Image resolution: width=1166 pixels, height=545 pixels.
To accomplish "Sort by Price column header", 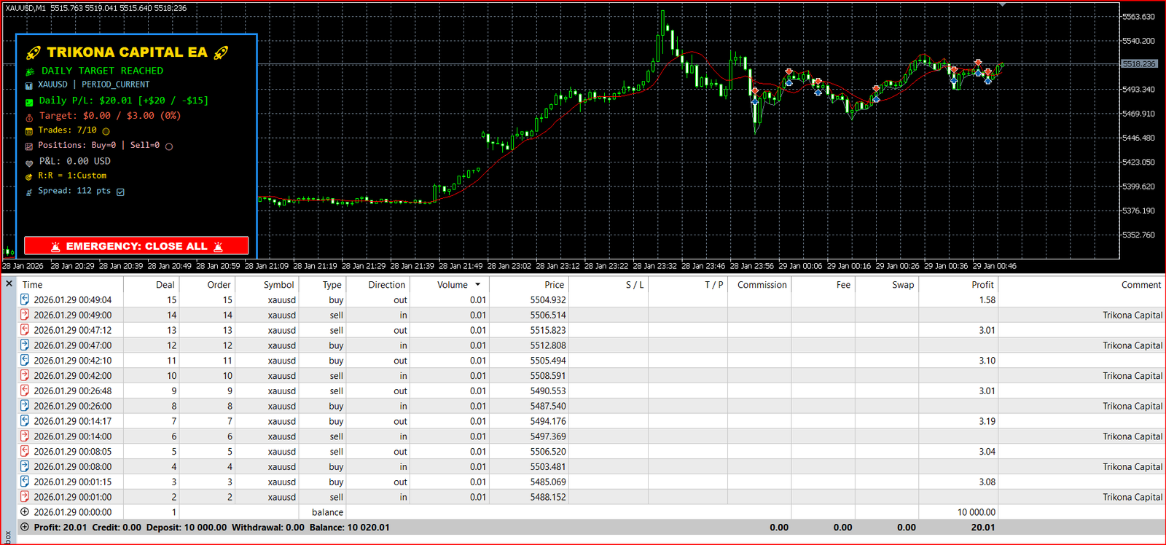I will pos(555,285).
